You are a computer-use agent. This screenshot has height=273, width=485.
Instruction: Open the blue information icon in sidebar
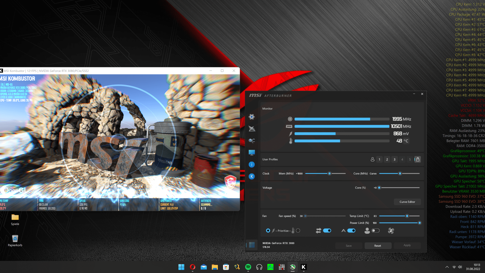click(252, 165)
